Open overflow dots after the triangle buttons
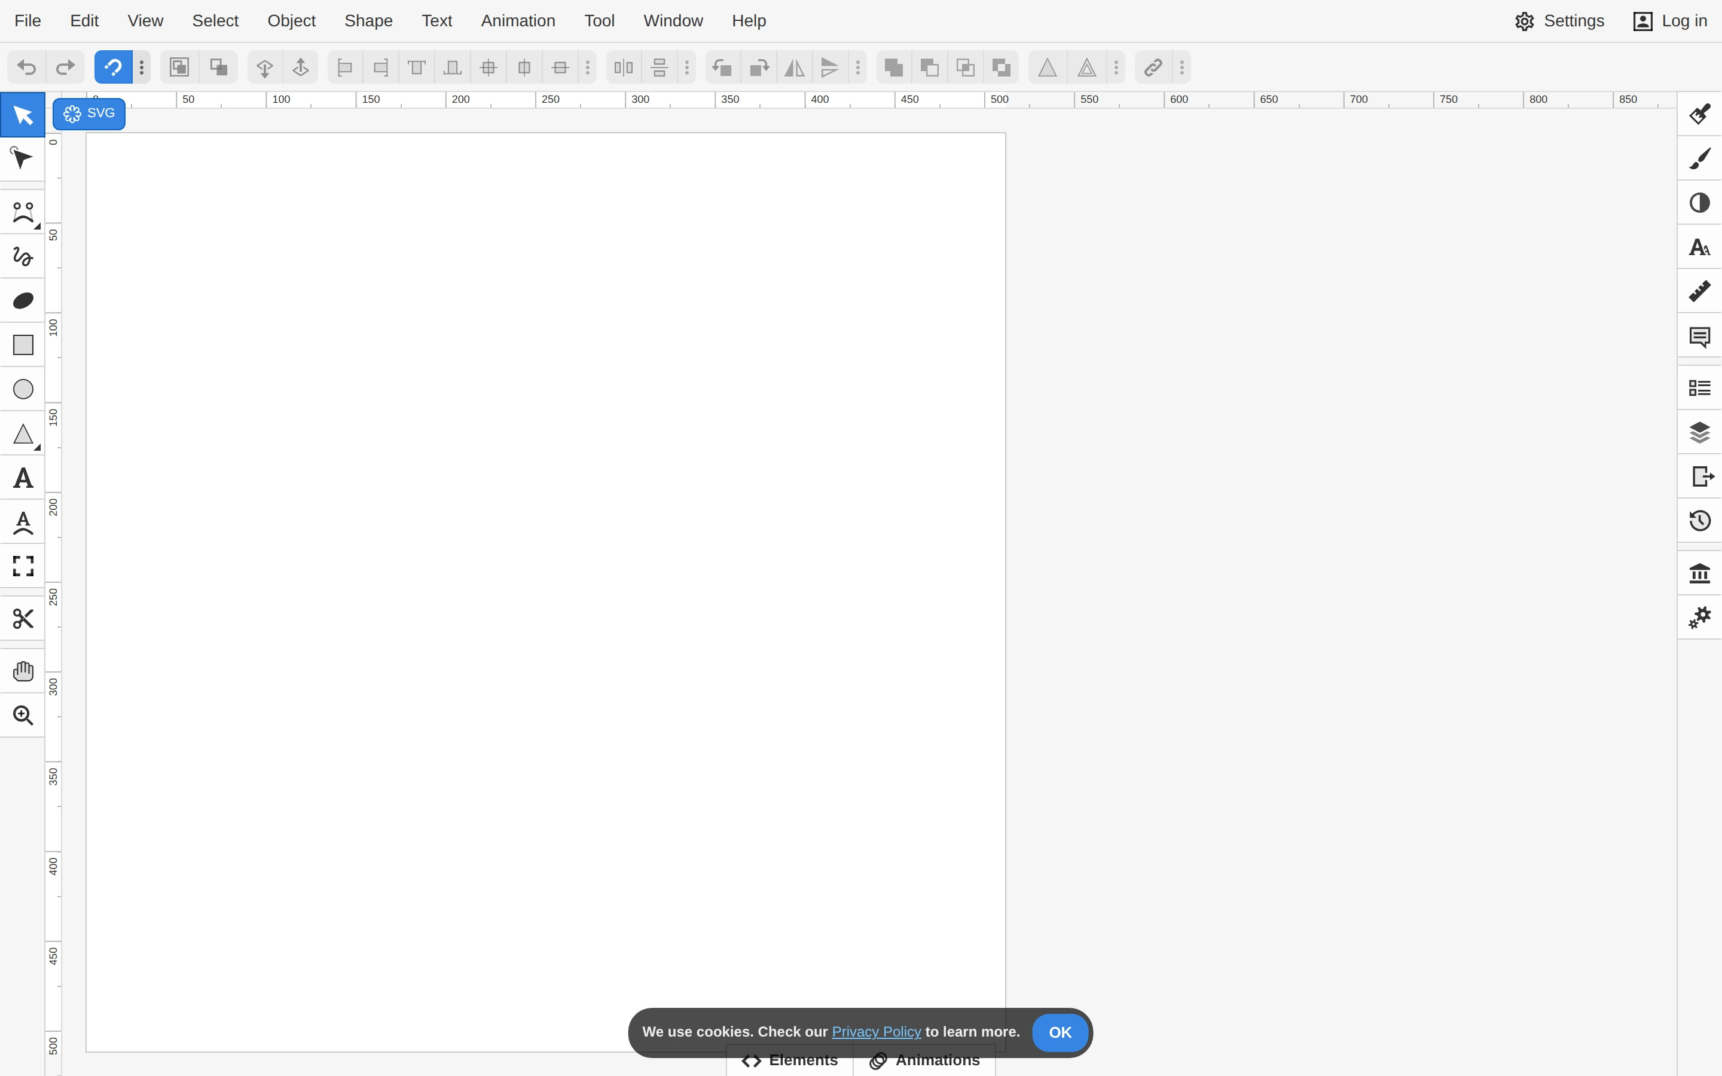 tap(1116, 68)
